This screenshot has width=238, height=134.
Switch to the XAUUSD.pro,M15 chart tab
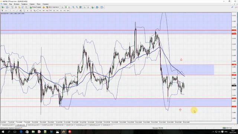click(x=8, y=125)
